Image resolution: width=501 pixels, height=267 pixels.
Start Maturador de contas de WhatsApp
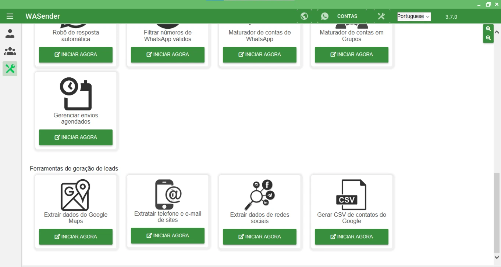point(260,55)
